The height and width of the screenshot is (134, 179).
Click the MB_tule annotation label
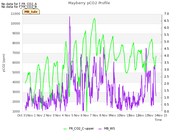click(31, 12)
